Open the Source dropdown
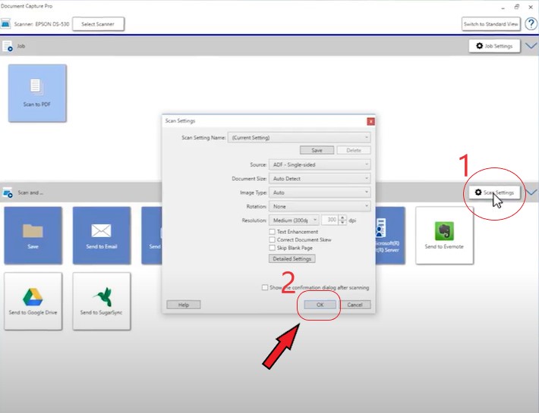The width and height of the screenshot is (539, 413). pos(320,164)
